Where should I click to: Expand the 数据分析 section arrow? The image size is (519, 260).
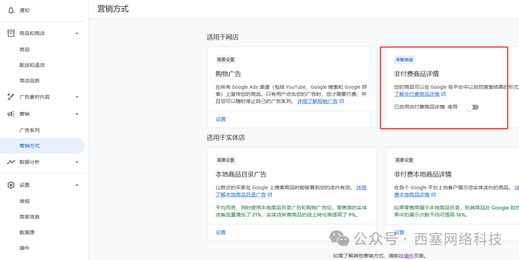(77, 162)
